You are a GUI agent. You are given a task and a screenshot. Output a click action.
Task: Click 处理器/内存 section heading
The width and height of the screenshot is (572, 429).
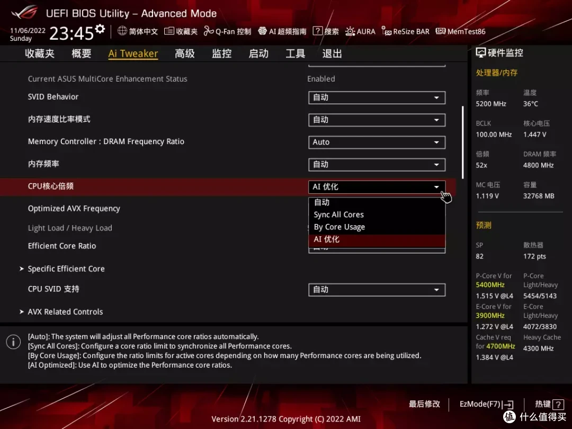point(496,73)
